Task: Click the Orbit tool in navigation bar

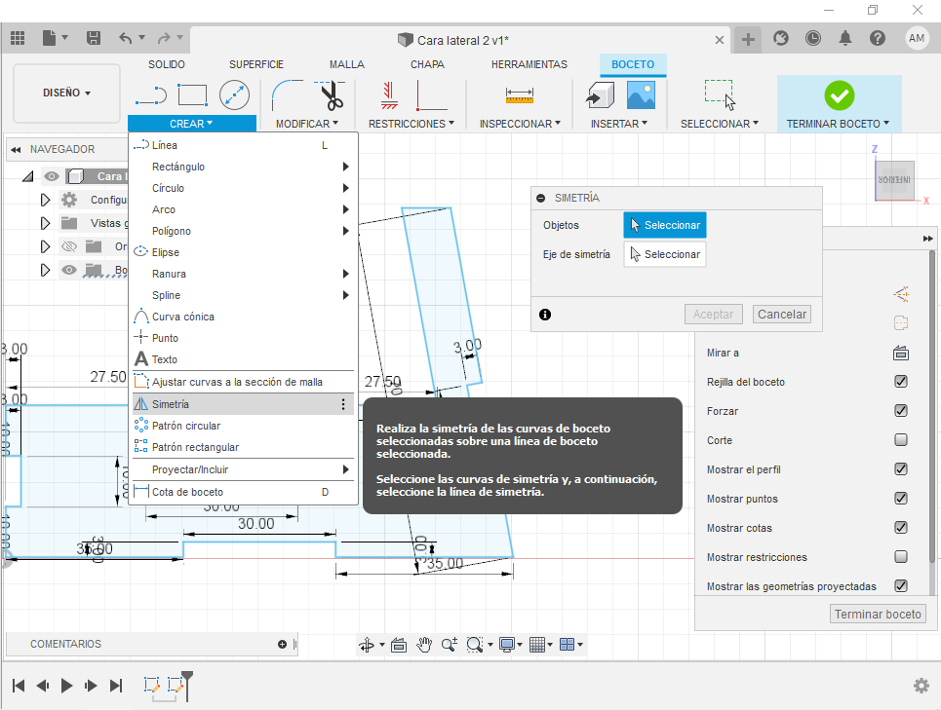Action: [366, 645]
